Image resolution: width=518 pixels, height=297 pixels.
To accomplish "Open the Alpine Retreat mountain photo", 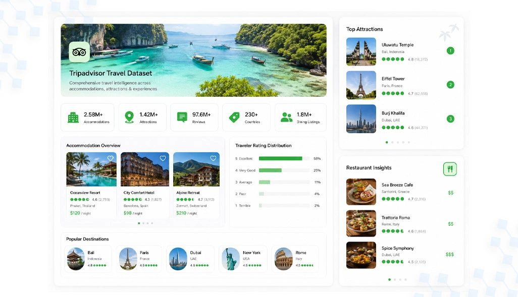I will pos(196,169).
